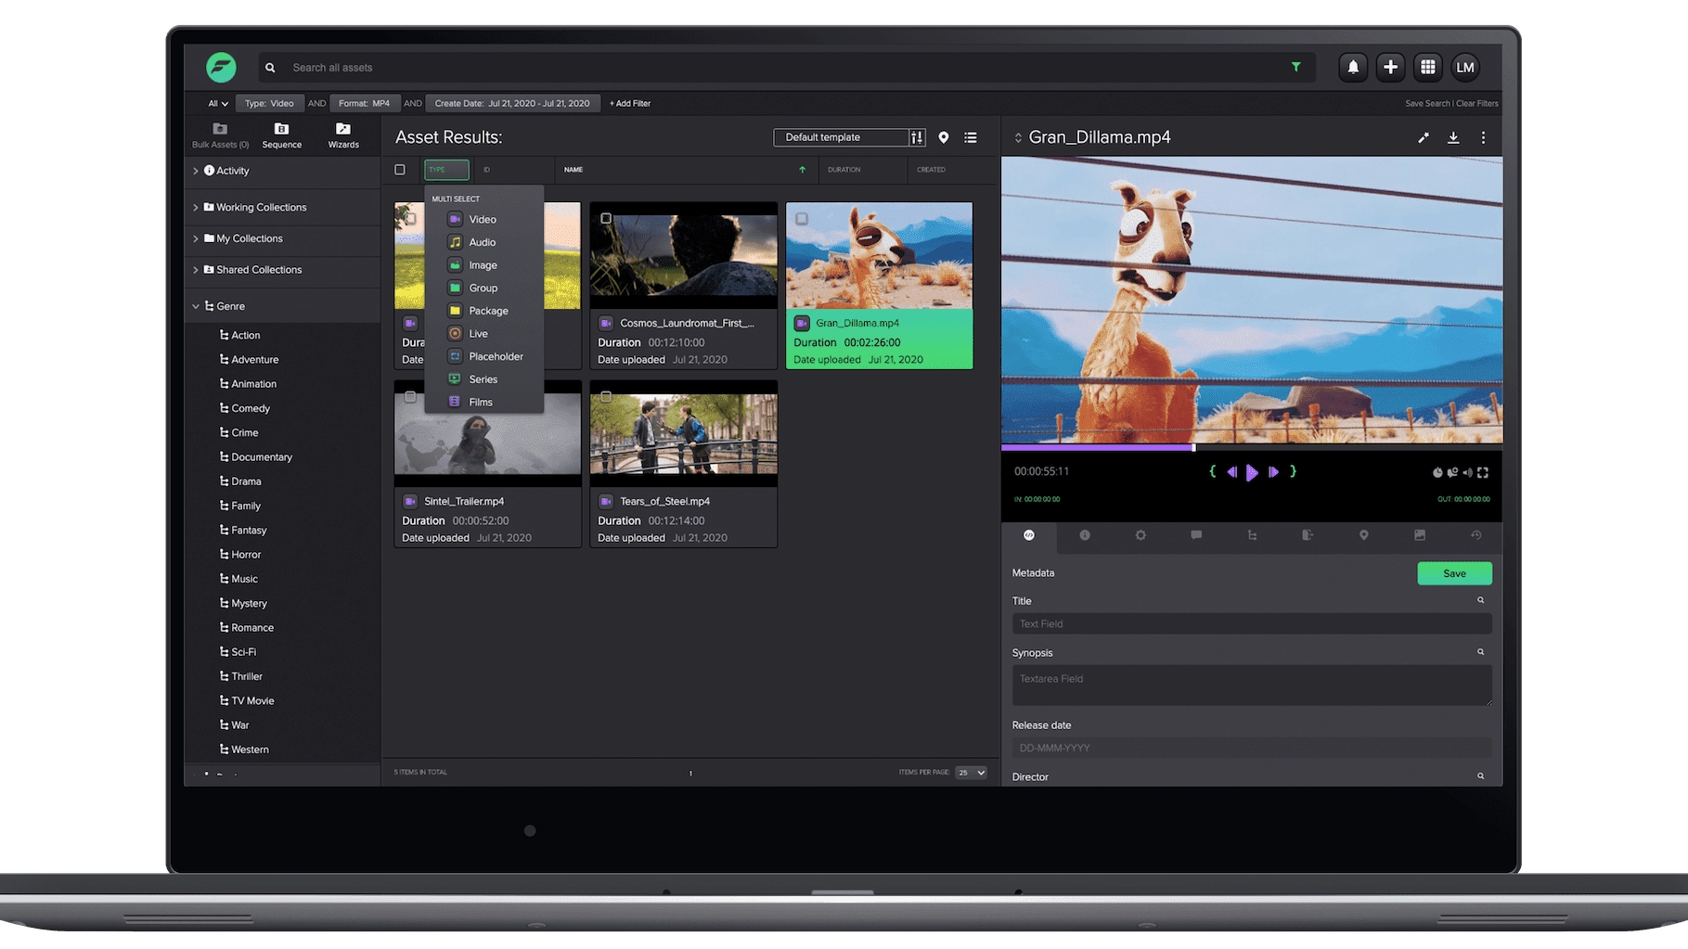Click the player comment overlay icon

1452,473
